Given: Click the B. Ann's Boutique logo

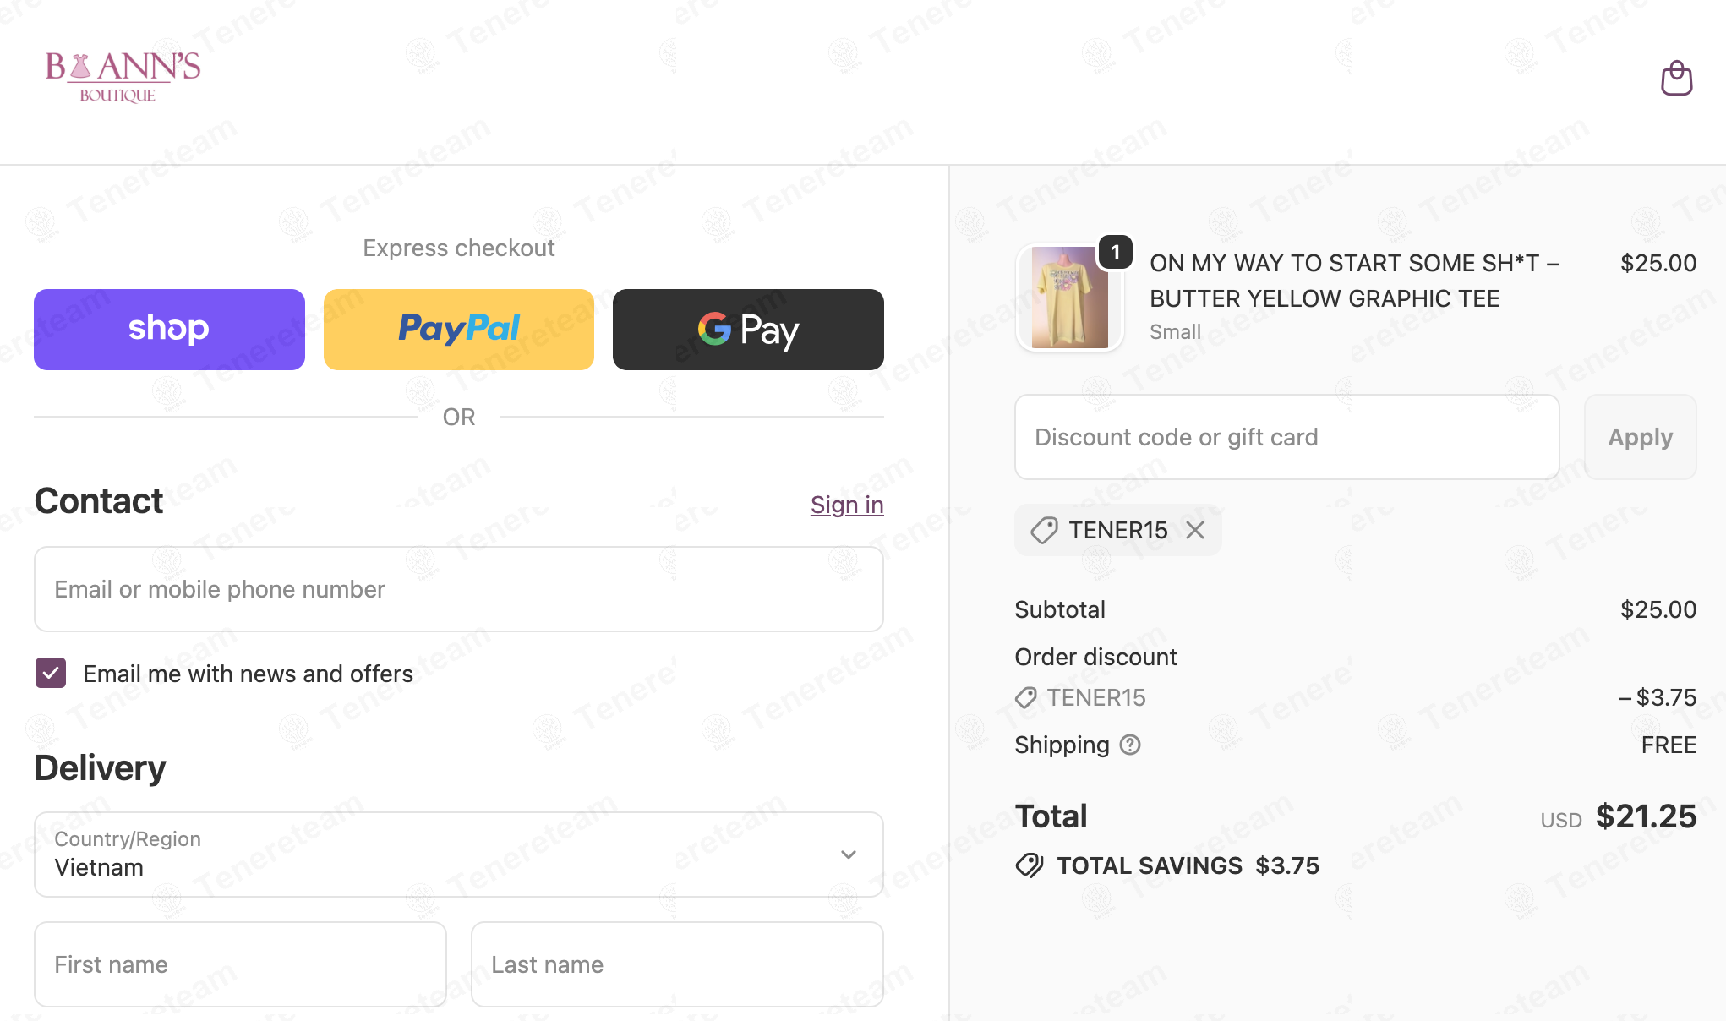Looking at the screenshot, I should click(123, 76).
